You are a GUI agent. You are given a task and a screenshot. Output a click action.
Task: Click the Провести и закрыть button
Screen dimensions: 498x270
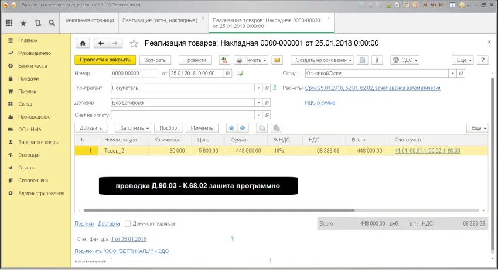click(x=105, y=60)
